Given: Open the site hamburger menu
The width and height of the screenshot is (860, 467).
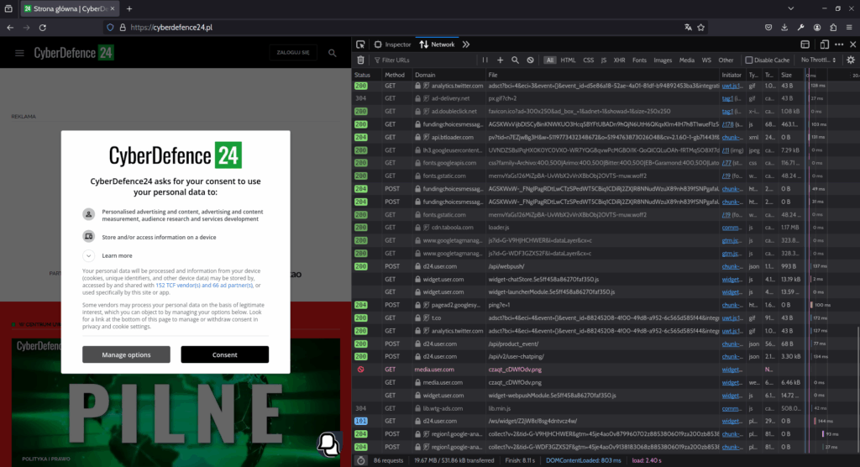Looking at the screenshot, I should pyautogui.click(x=20, y=53).
